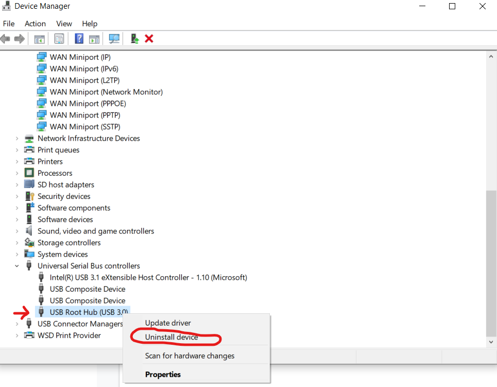
Task: Click the USB Root Hub (USB 3.0) plug icon
Action: (x=41, y=312)
